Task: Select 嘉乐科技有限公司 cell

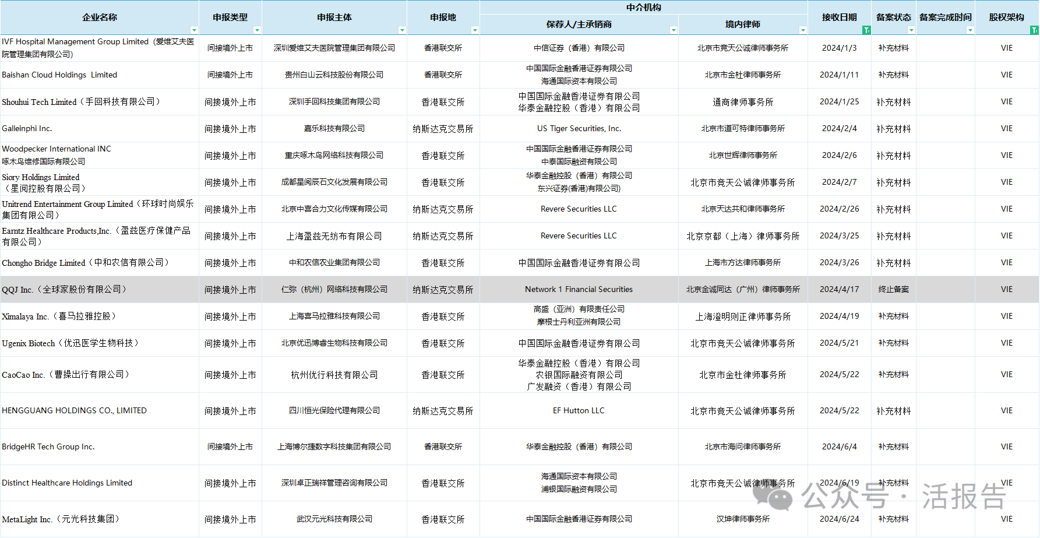Action: tap(334, 129)
